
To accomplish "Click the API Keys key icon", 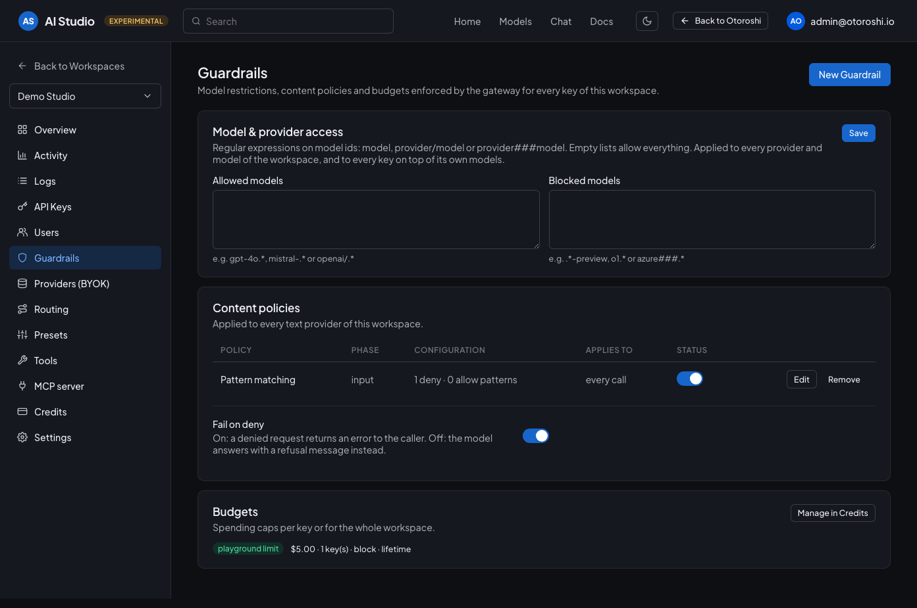I will pos(22,206).
